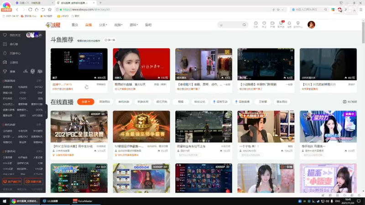This screenshot has width=365, height=205.
Task: Click the start-streaming camera icon in header
Action: [272, 25]
